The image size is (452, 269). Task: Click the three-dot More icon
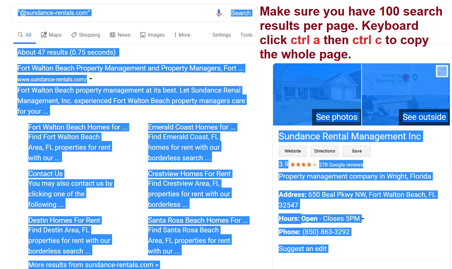point(176,35)
